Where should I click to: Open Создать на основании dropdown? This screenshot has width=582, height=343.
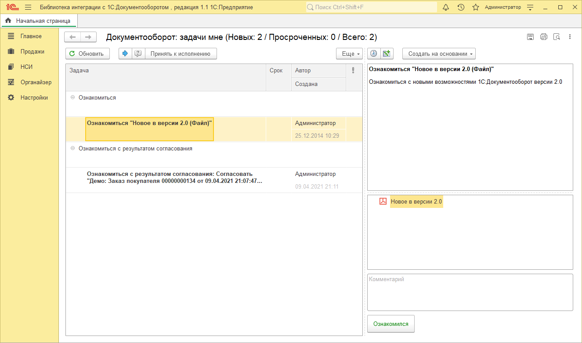439,54
